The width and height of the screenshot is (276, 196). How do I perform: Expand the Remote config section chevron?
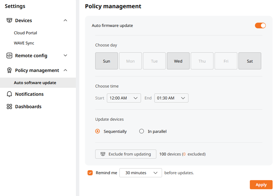coord(65,56)
